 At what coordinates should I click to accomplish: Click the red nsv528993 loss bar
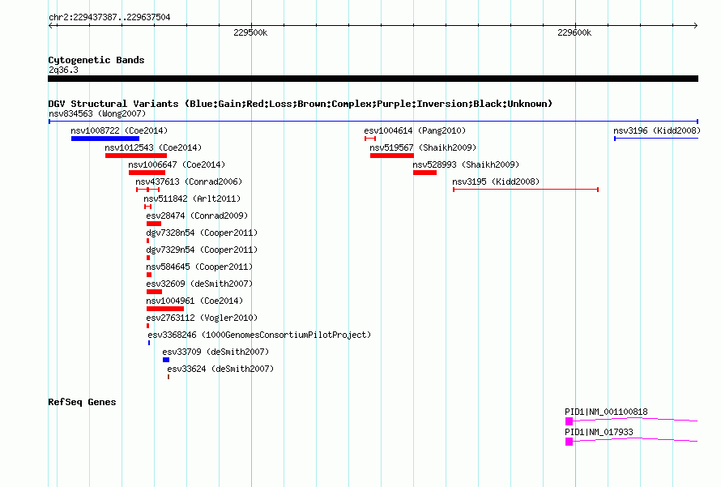point(424,173)
